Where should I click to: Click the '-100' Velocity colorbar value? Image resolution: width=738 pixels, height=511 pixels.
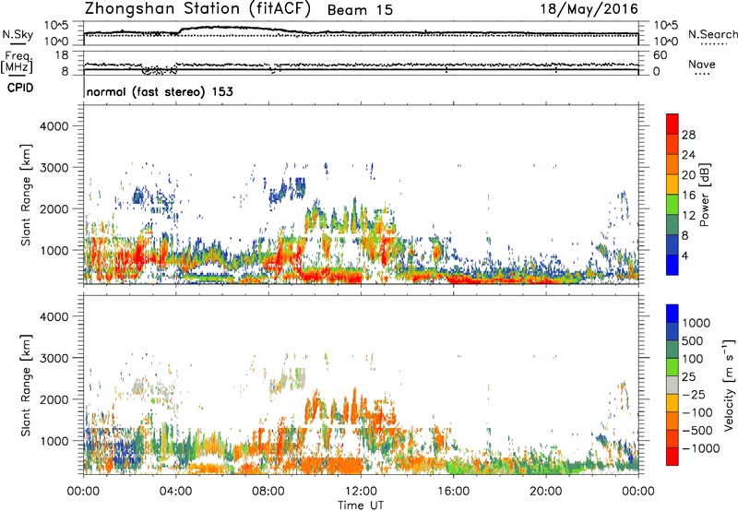tap(697, 412)
